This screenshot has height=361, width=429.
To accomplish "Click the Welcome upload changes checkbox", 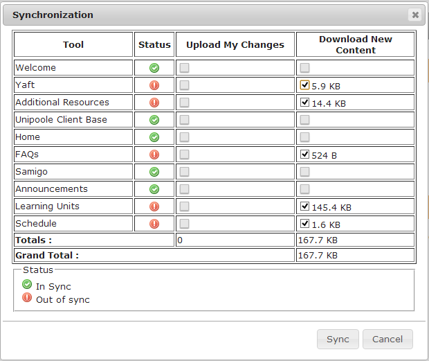I will (x=185, y=68).
